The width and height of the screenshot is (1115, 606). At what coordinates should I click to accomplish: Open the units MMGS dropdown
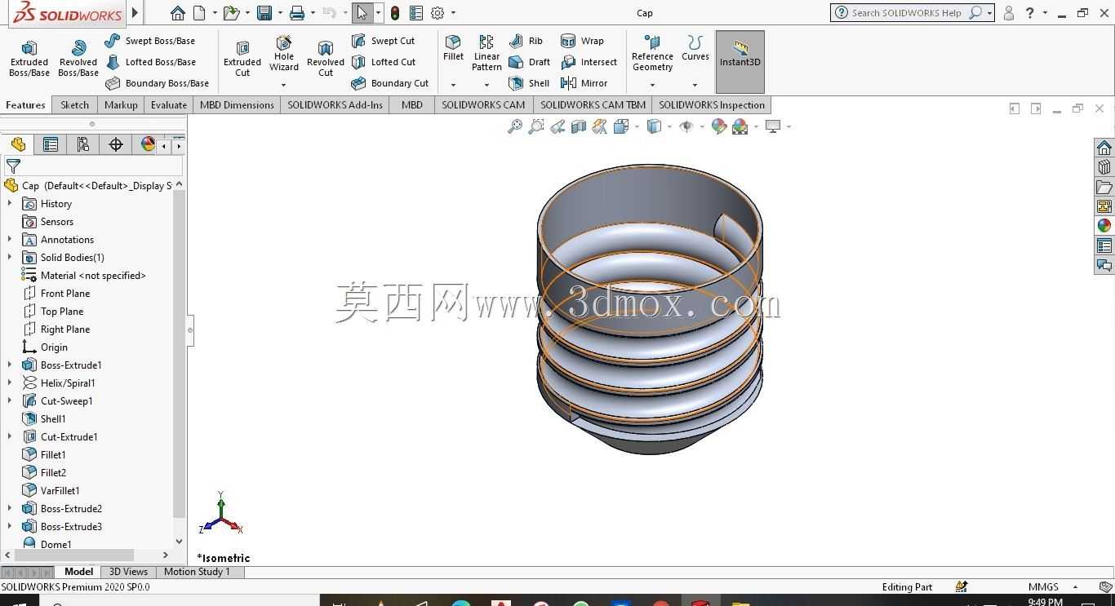(x=1075, y=586)
